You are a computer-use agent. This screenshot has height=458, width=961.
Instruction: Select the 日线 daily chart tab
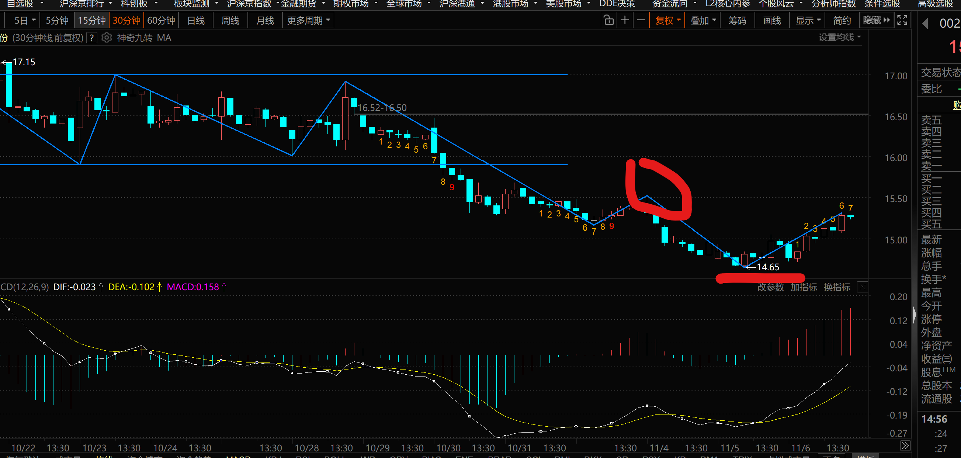tap(196, 20)
